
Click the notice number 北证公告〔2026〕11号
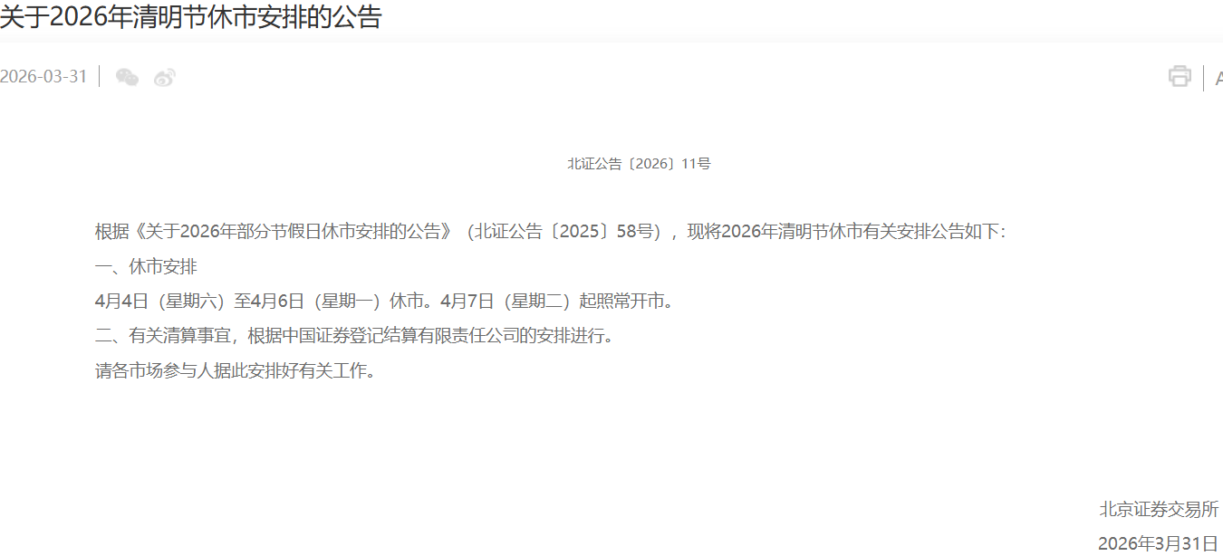coord(639,164)
